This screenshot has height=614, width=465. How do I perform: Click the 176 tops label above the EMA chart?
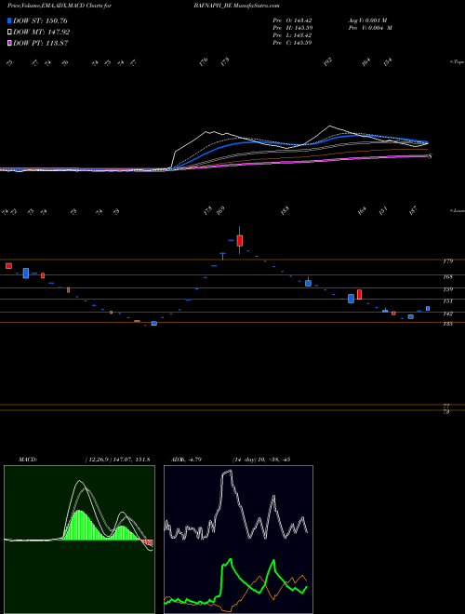(203, 62)
